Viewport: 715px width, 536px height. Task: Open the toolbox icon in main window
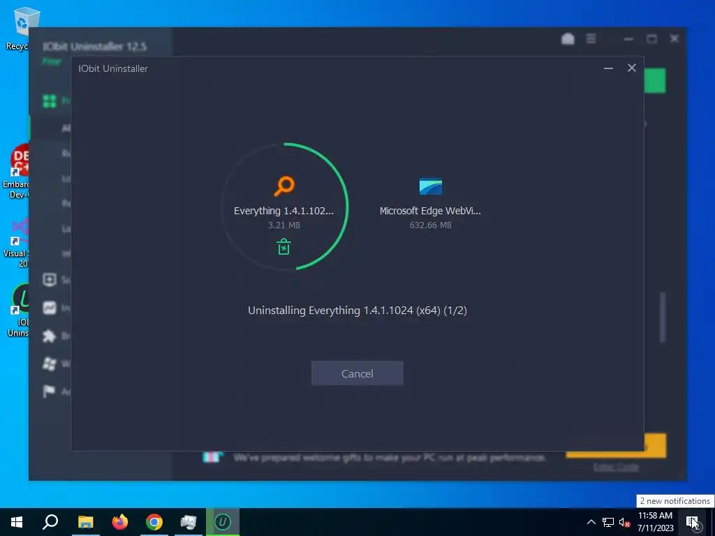coord(568,39)
